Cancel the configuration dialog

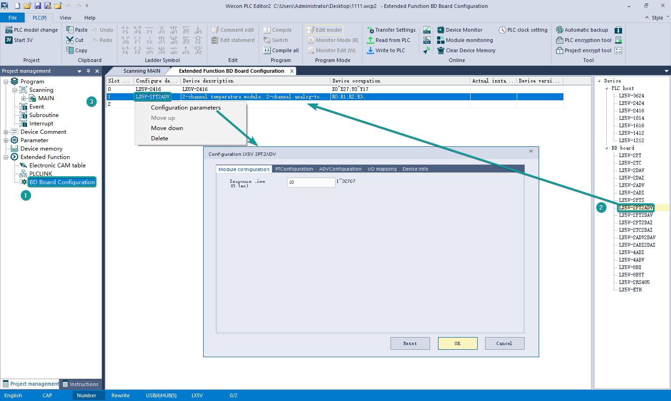coord(505,343)
